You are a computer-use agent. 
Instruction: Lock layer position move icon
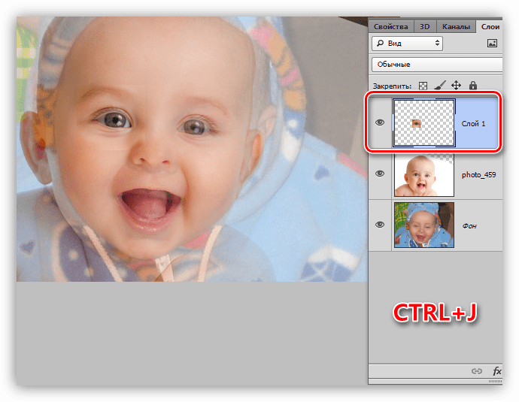click(x=456, y=86)
